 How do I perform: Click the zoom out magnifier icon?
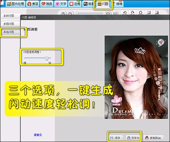(x=70, y=14)
